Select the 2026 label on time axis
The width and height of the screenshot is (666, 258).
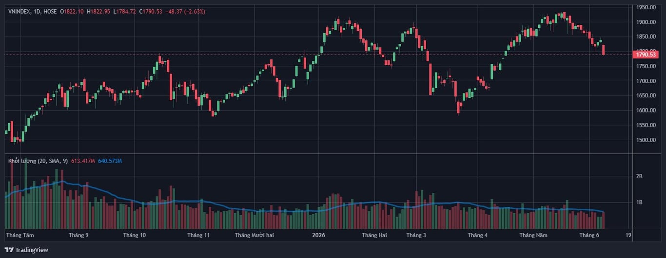318,235
